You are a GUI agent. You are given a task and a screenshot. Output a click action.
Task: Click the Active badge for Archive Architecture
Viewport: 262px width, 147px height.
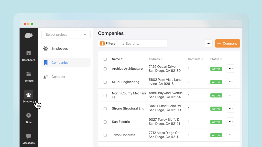click(x=216, y=69)
